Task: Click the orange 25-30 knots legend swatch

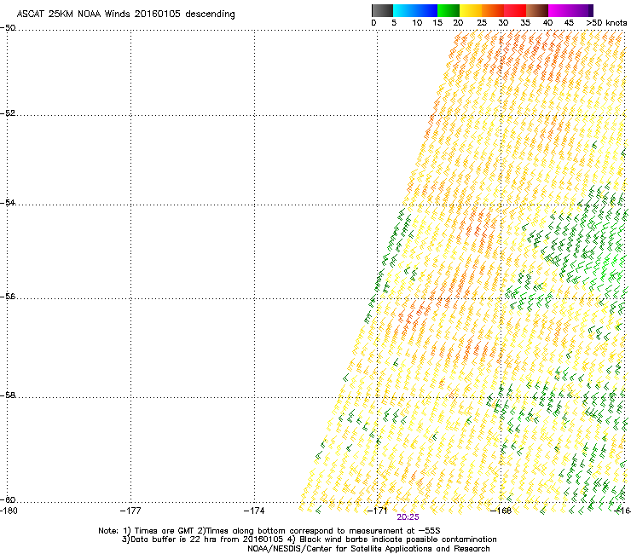Action: coord(493,10)
